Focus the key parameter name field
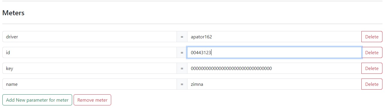Image resolution: width=386 pixels, height=111 pixels. 89,69
